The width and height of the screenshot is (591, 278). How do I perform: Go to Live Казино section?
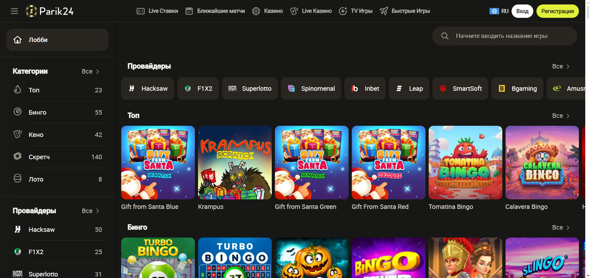tap(311, 11)
